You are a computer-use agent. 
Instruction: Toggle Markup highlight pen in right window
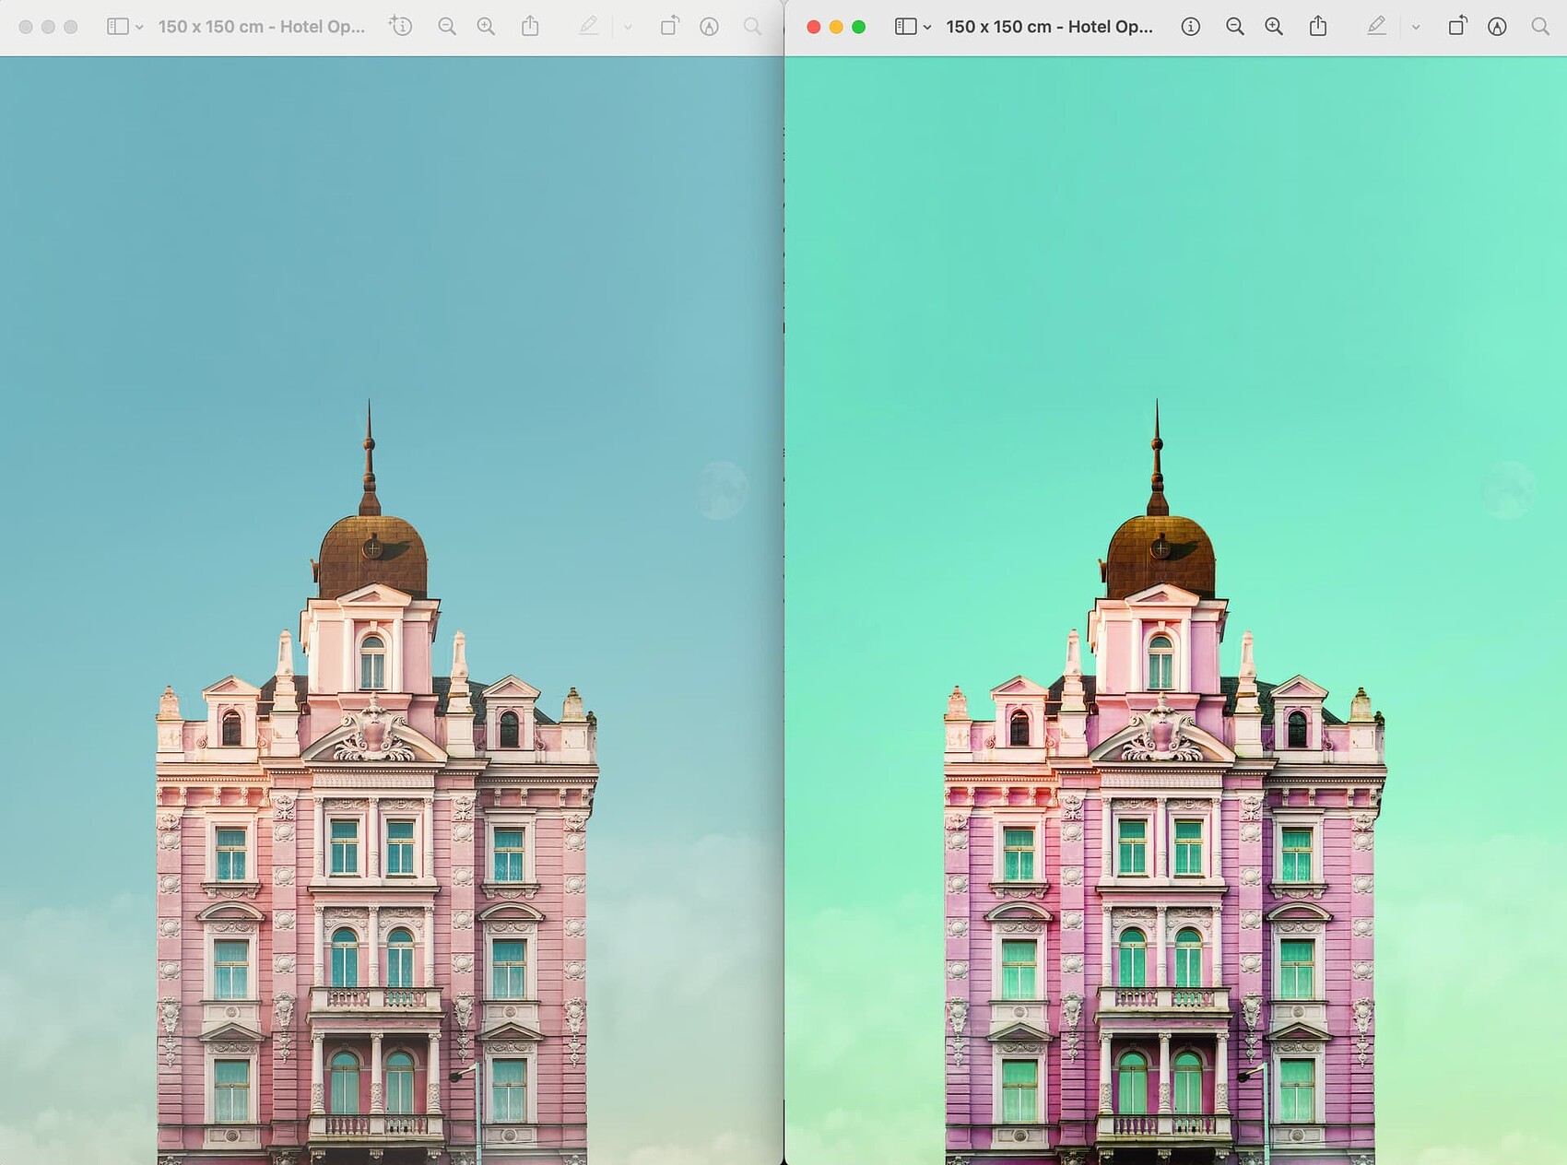(1376, 26)
